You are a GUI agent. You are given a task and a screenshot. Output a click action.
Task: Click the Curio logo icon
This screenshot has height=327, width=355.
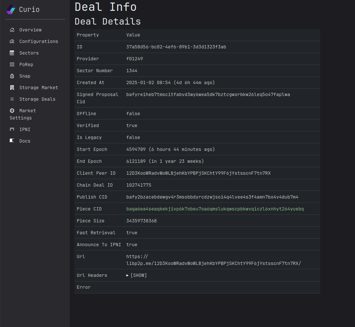coord(11,10)
